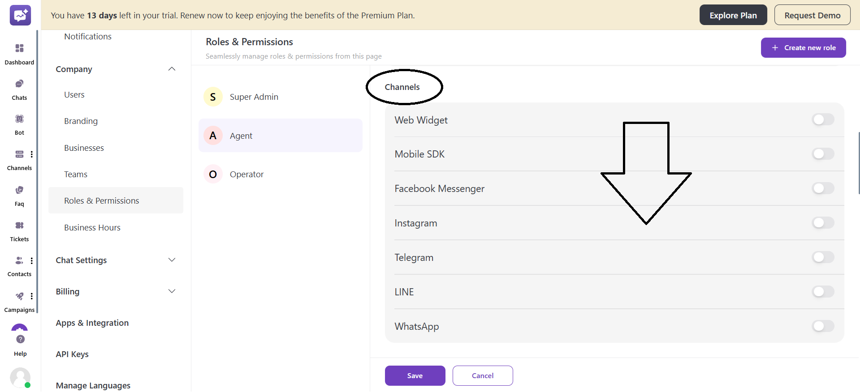
Task: Open the three-dot menu beside Channels
Action: [x=31, y=154]
